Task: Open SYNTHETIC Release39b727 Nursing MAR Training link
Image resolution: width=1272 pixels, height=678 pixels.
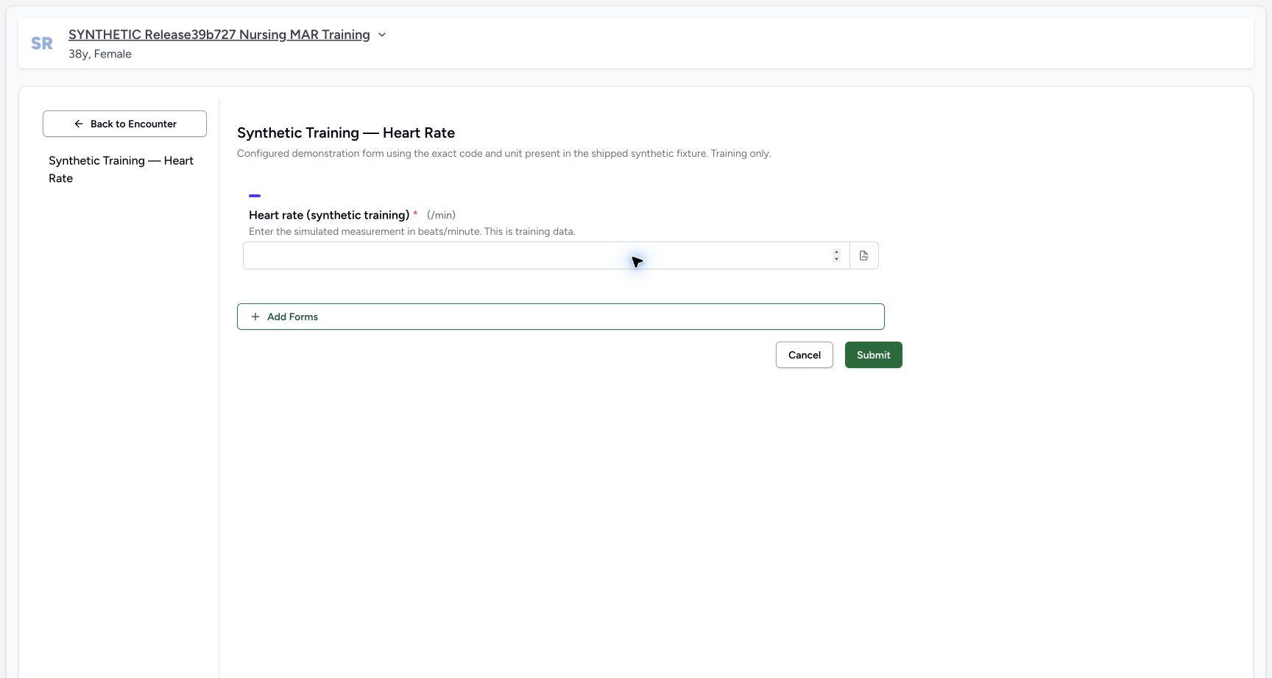Action: pyautogui.click(x=219, y=35)
